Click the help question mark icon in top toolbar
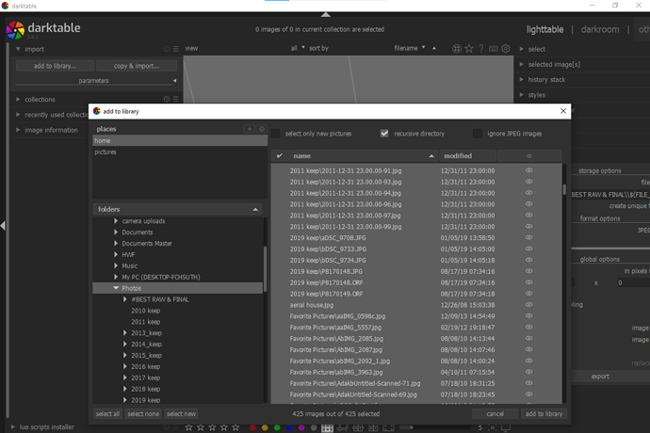650x433 pixels. point(481,48)
